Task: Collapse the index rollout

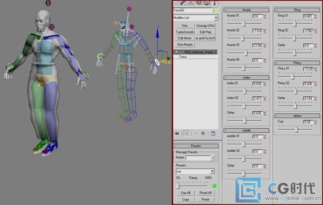Action: tap(246, 77)
